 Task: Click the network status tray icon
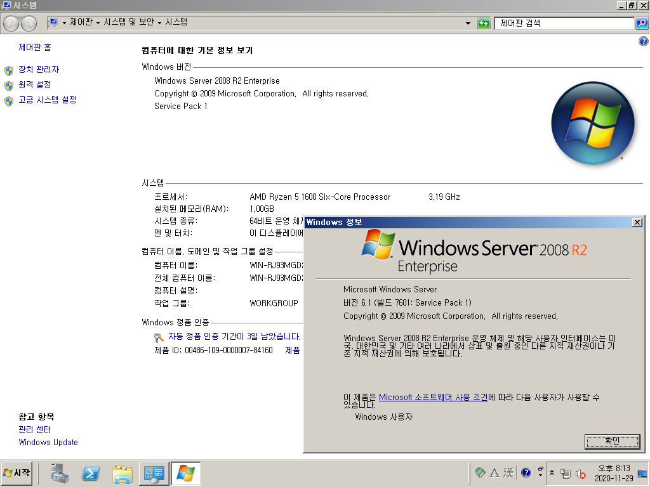(x=565, y=473)
